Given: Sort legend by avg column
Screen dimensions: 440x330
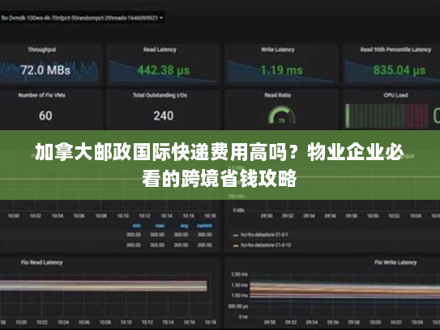Looking at the screenshot, I should coord(185,226).
